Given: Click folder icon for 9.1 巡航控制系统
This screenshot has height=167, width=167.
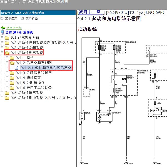Looking at the screenshot, I should coord(7,38).
